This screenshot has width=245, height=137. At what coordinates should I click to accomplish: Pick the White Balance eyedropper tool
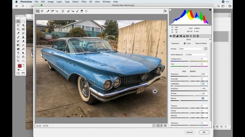(x=48, y=11)
